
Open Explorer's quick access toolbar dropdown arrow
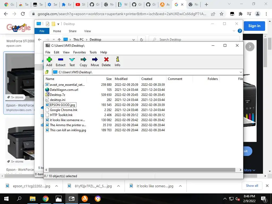tap(58, 24)
